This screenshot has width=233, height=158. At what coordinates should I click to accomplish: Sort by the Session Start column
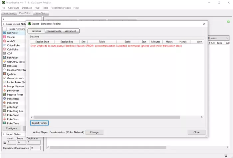[x=42, y=41]
